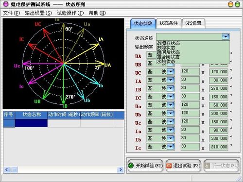The height and width of the screenshot is (182, 243).
Task: Click the IC amplitude field 30
Action: (x=190, y=97)
